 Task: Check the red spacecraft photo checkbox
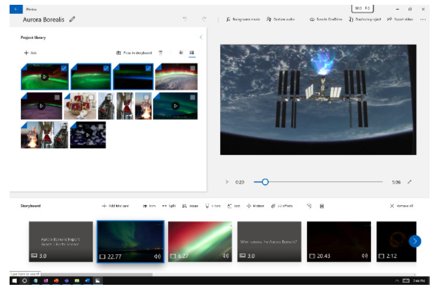(x=91, y=97)
